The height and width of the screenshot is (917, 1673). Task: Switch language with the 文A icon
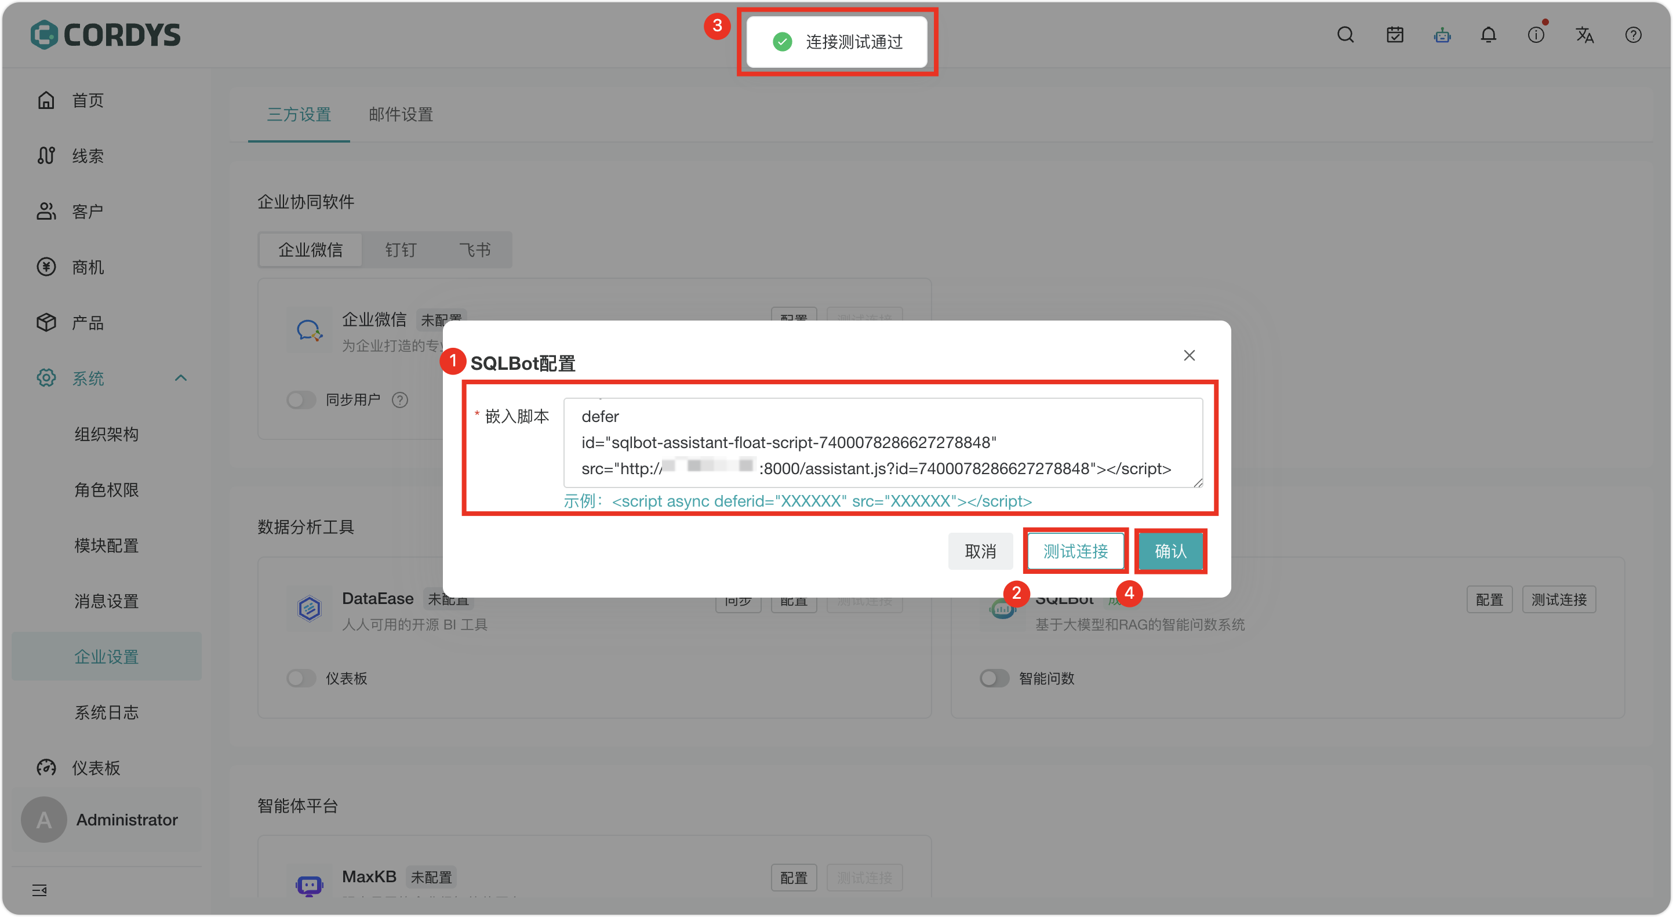click(1585, 34)
